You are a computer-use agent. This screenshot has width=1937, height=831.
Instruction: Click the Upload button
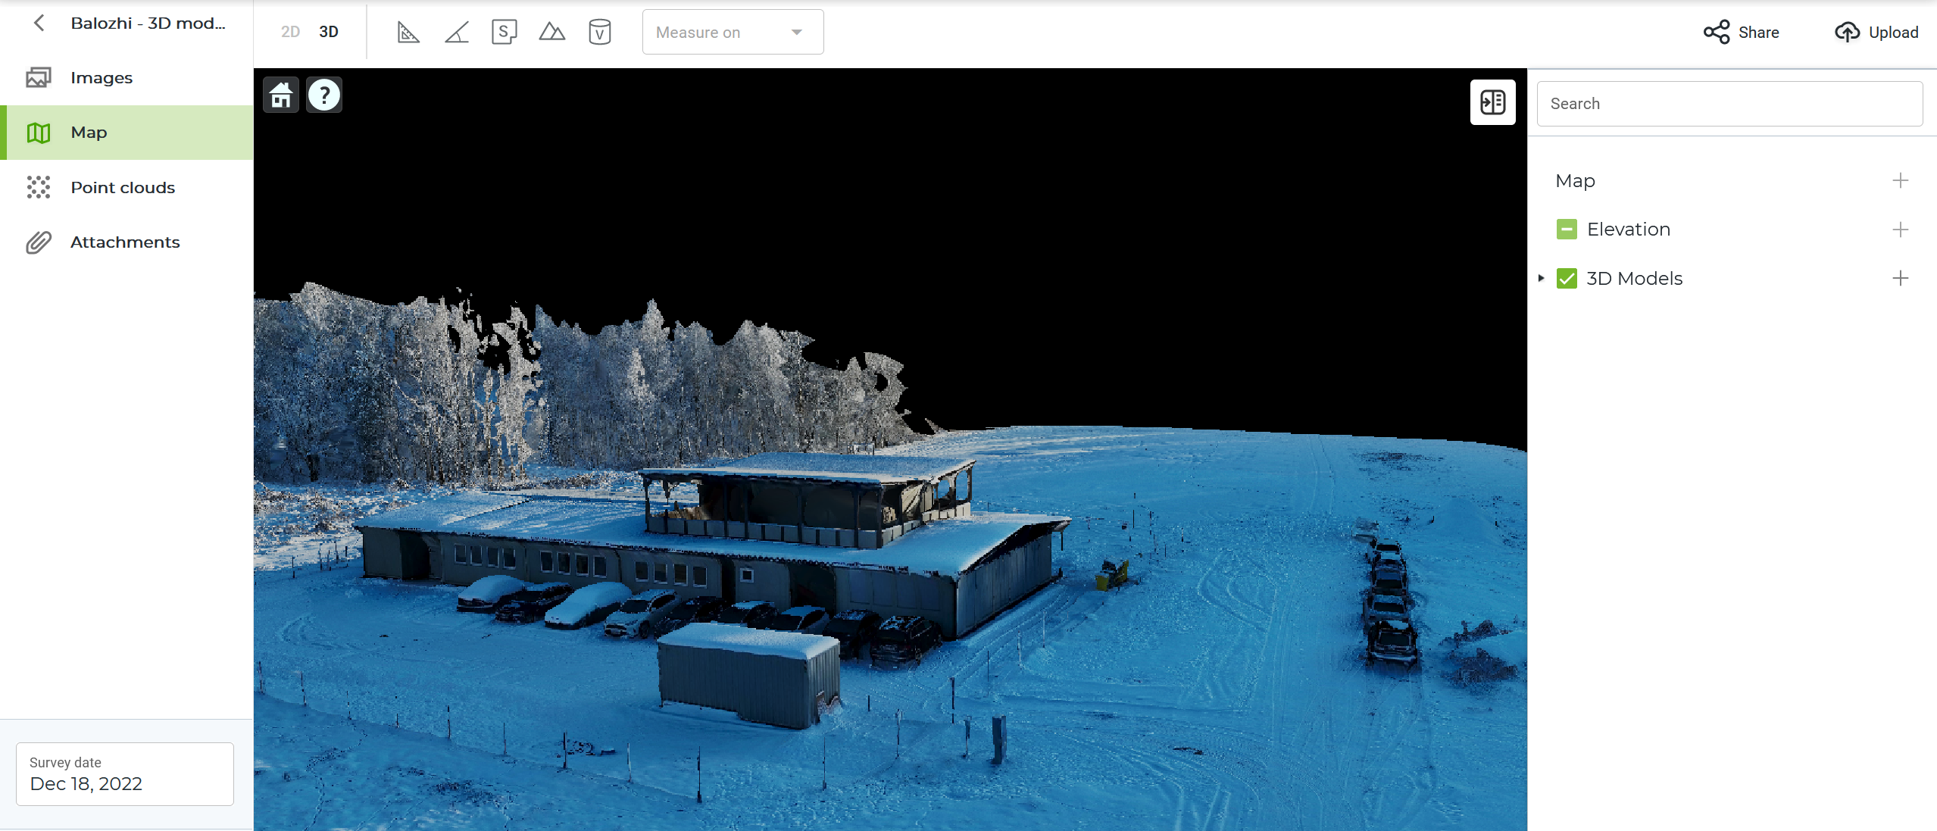pos(1876,32)
